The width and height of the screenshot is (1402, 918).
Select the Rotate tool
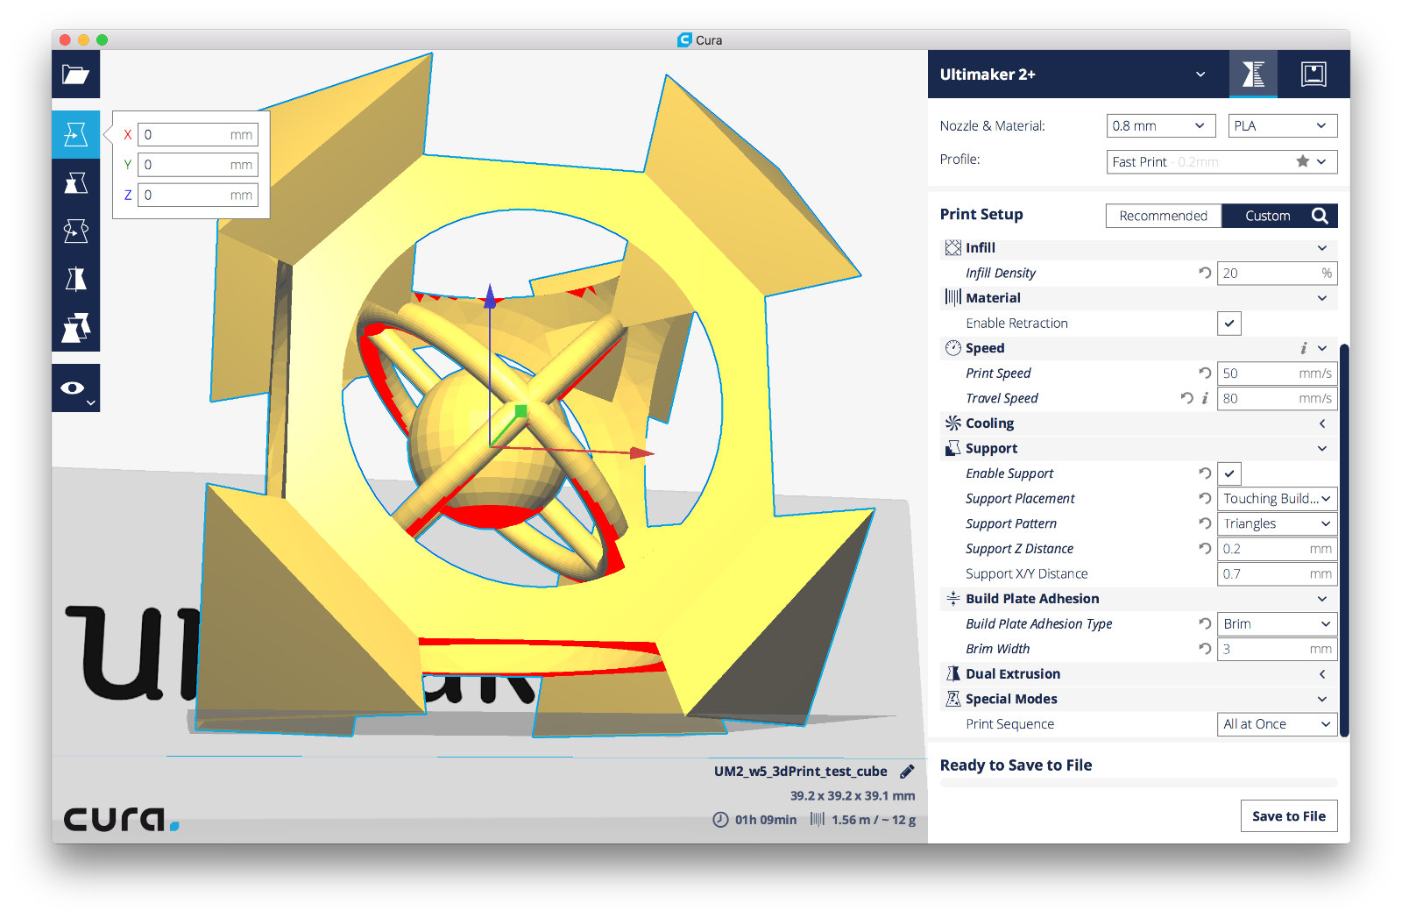click(75, 231)
